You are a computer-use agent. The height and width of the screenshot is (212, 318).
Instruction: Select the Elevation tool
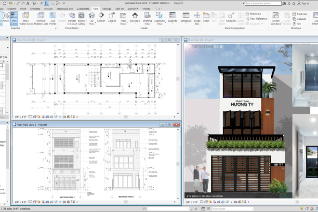[135, 17]
